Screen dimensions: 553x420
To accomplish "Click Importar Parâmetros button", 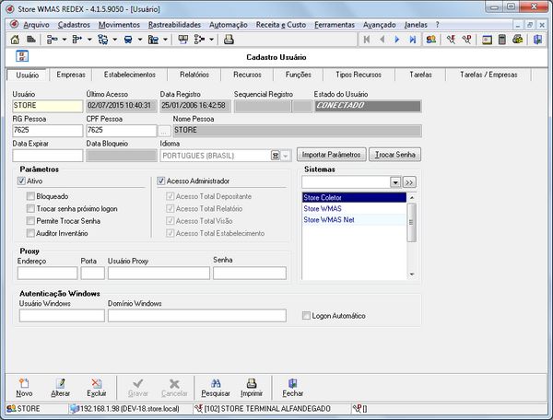I will click(331, 155).
